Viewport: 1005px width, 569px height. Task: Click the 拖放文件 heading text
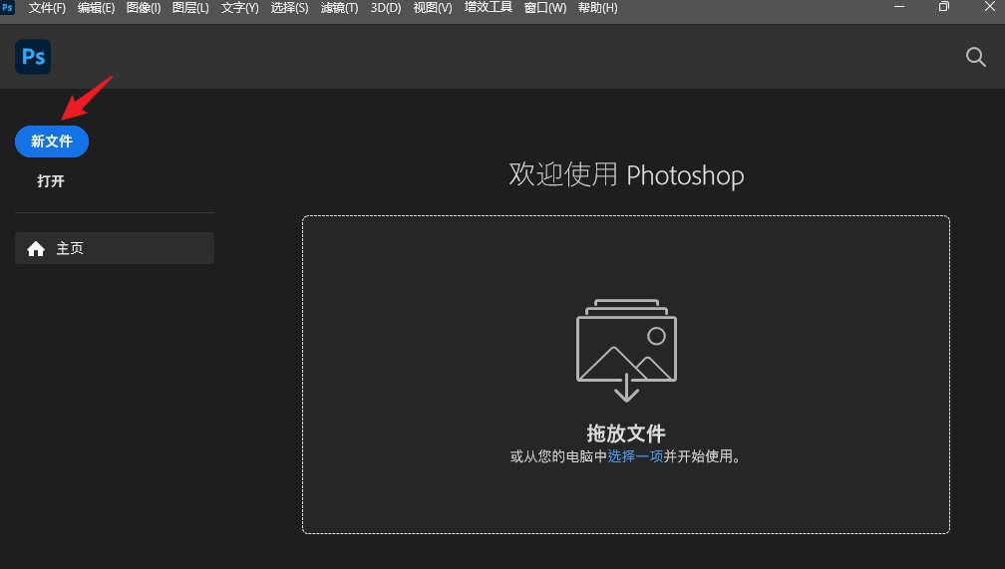(626, 433)
